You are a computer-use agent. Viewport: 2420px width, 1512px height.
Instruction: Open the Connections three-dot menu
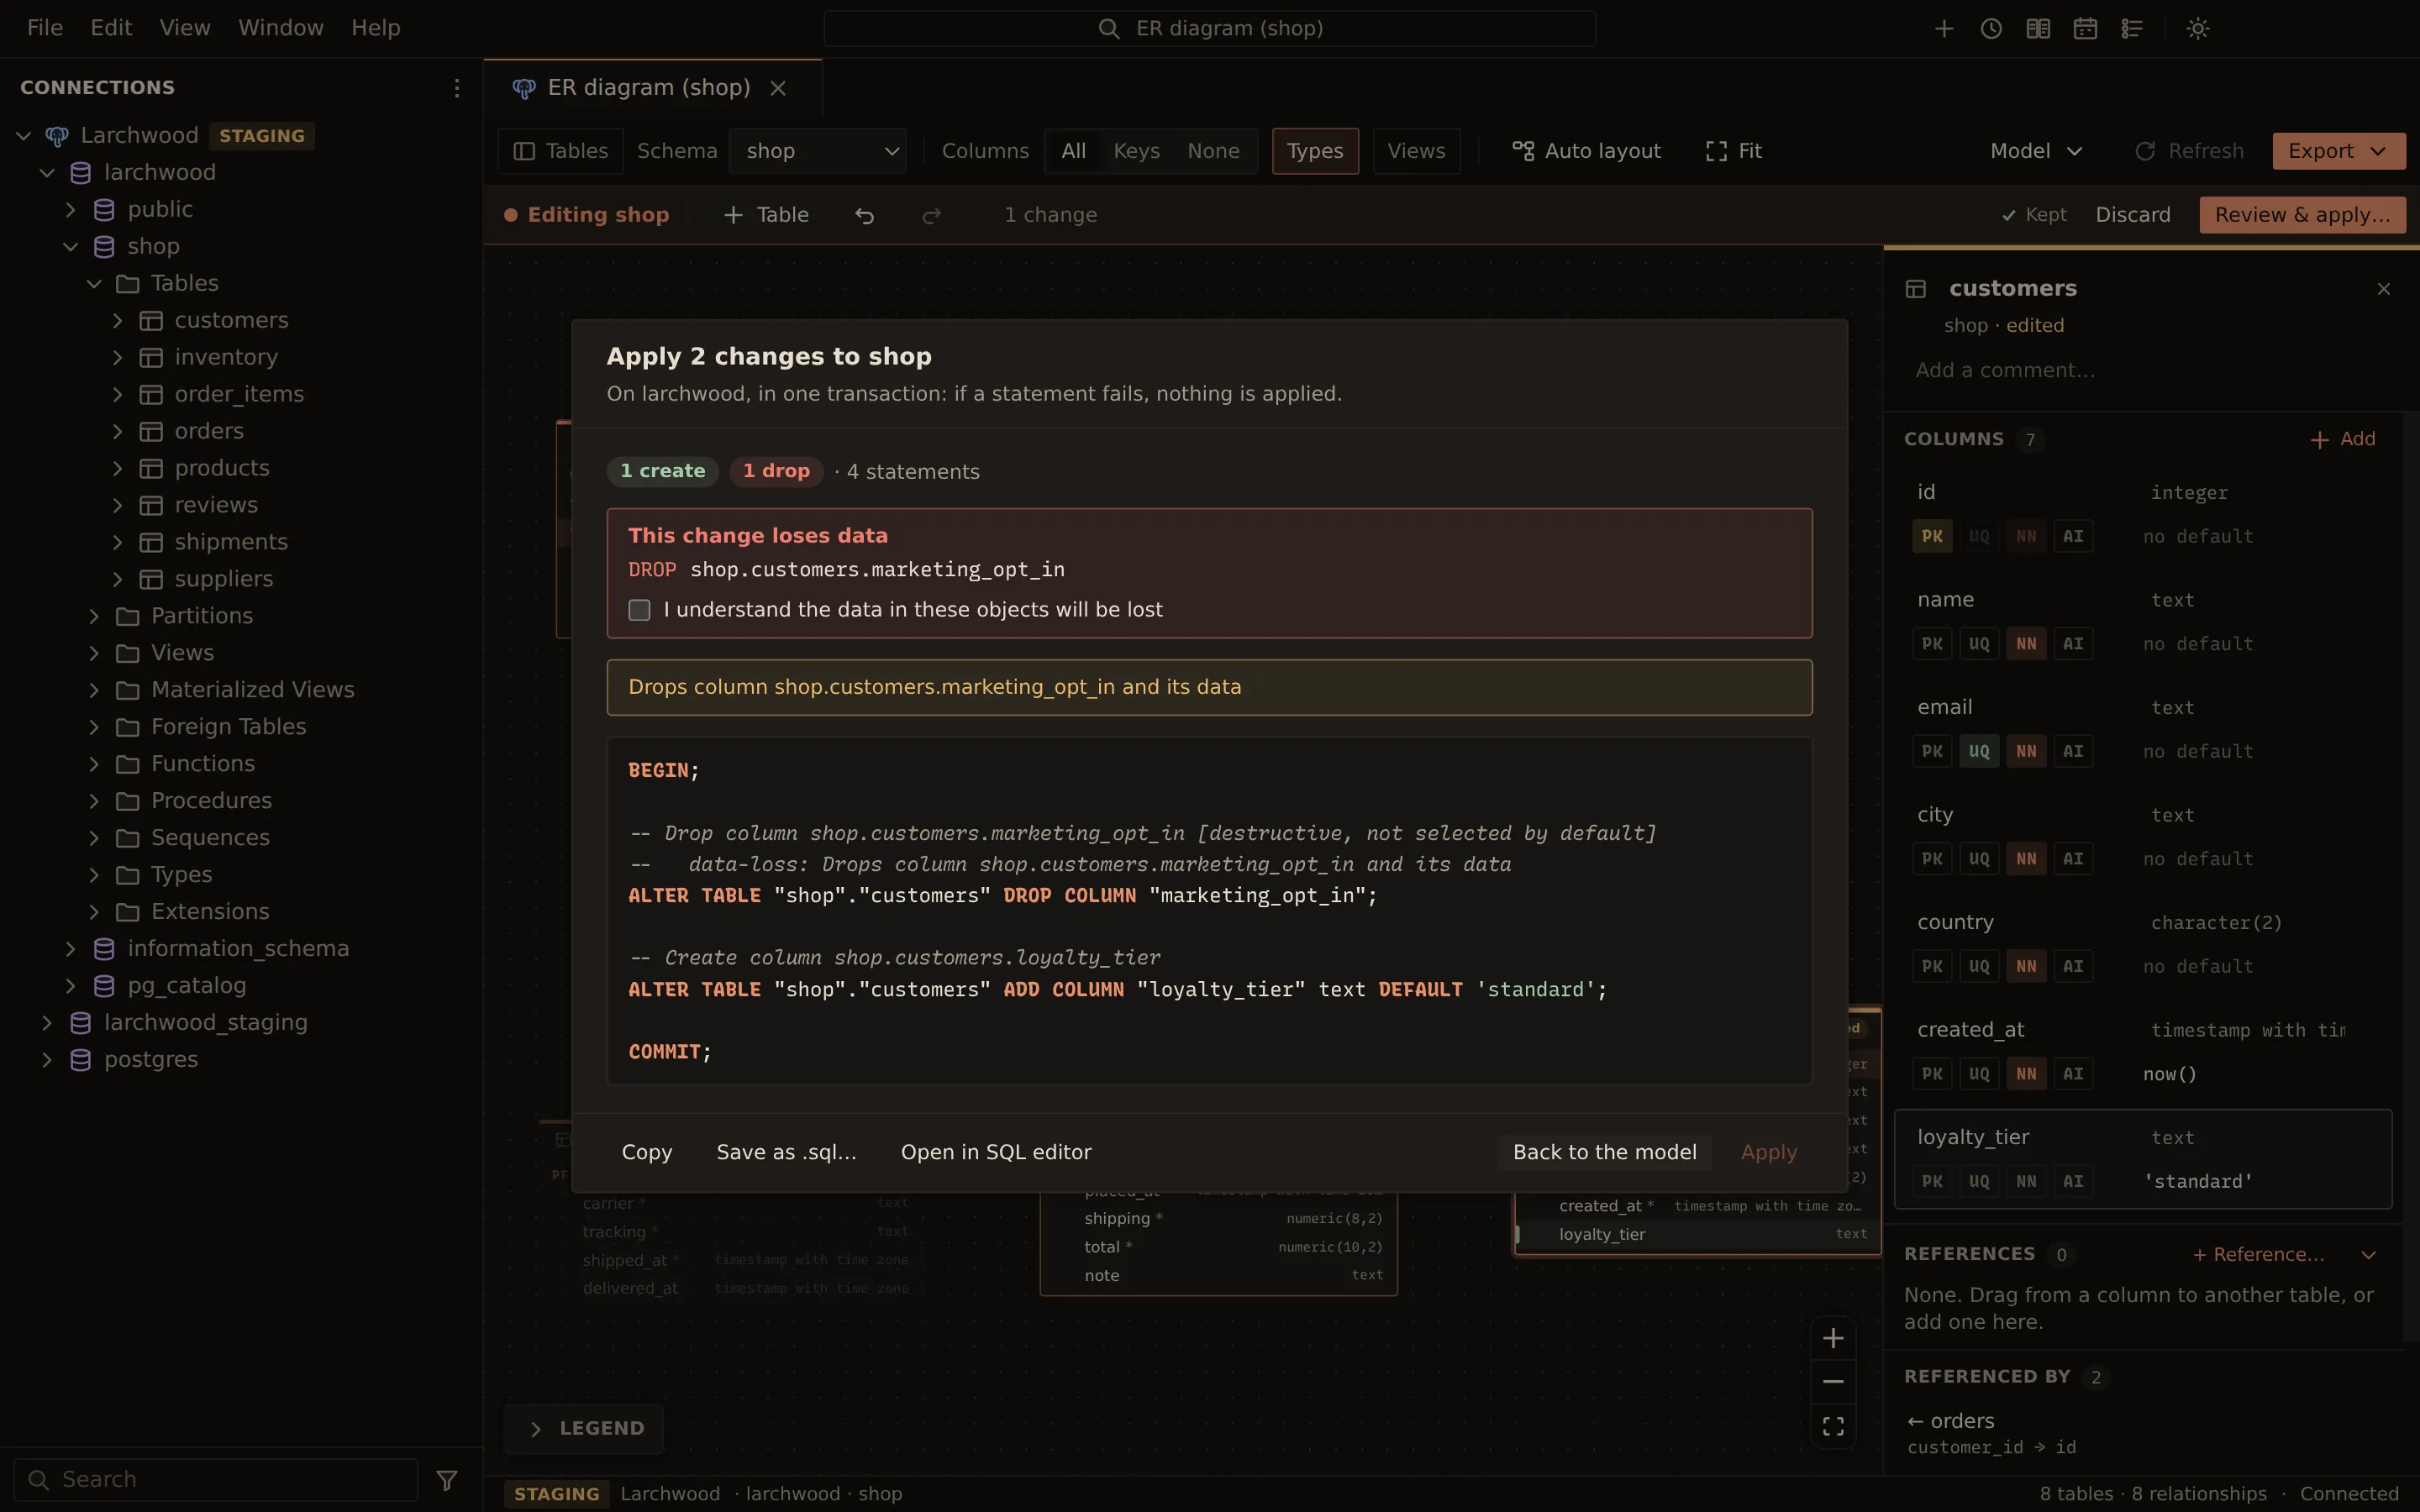click(457, 88)
